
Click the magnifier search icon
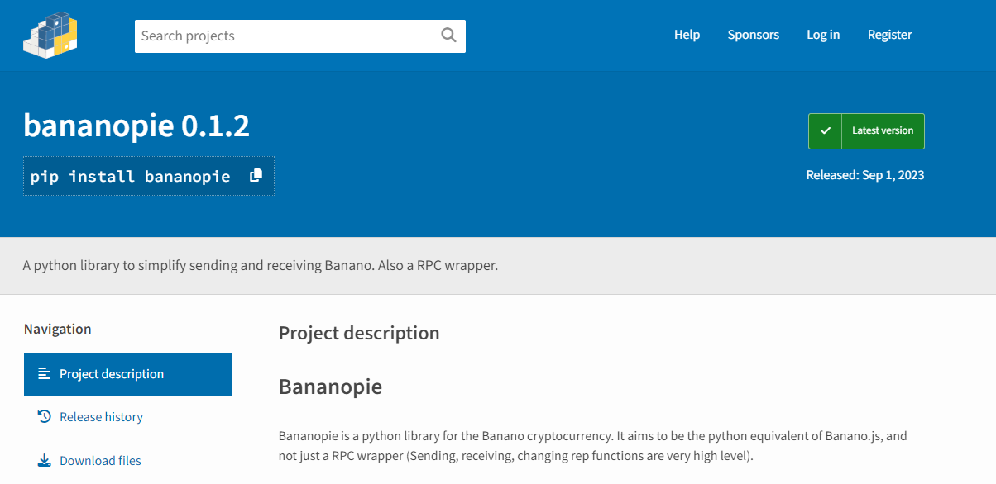tap(448, 35)
